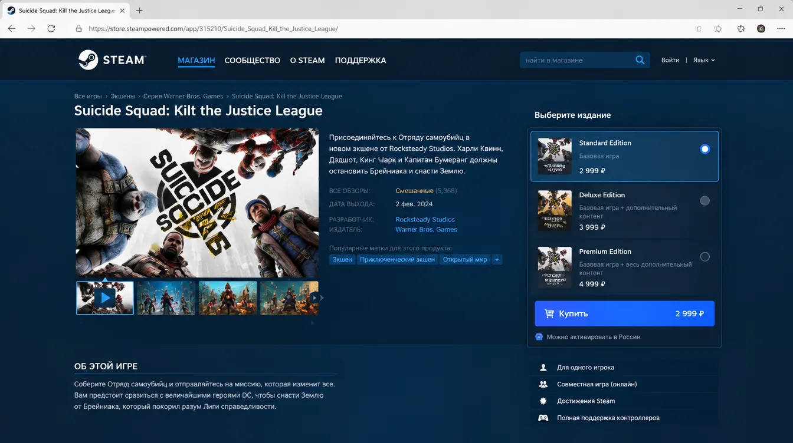793x443 pixels.
Task: Click the magnifier search icon
Action: click(640, 60)
